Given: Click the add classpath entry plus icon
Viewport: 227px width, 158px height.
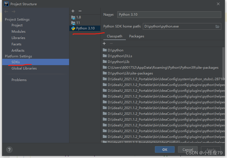Looking at the screenshot, I should point(104,43).
